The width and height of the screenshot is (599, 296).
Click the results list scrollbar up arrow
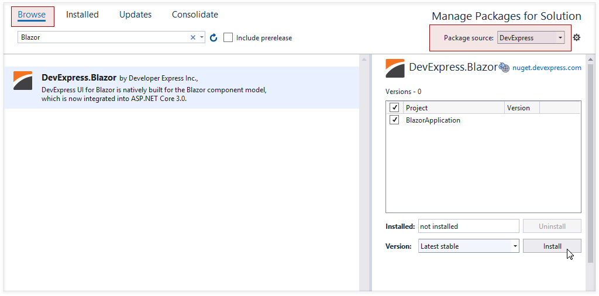(364, 60)
